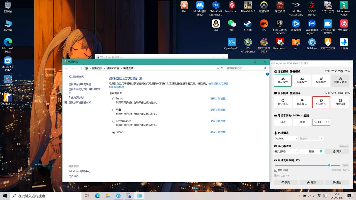This screenshot has height=200, width=356.
Task: Click the 搜索控制面板 search field
Action: (247, 68)
